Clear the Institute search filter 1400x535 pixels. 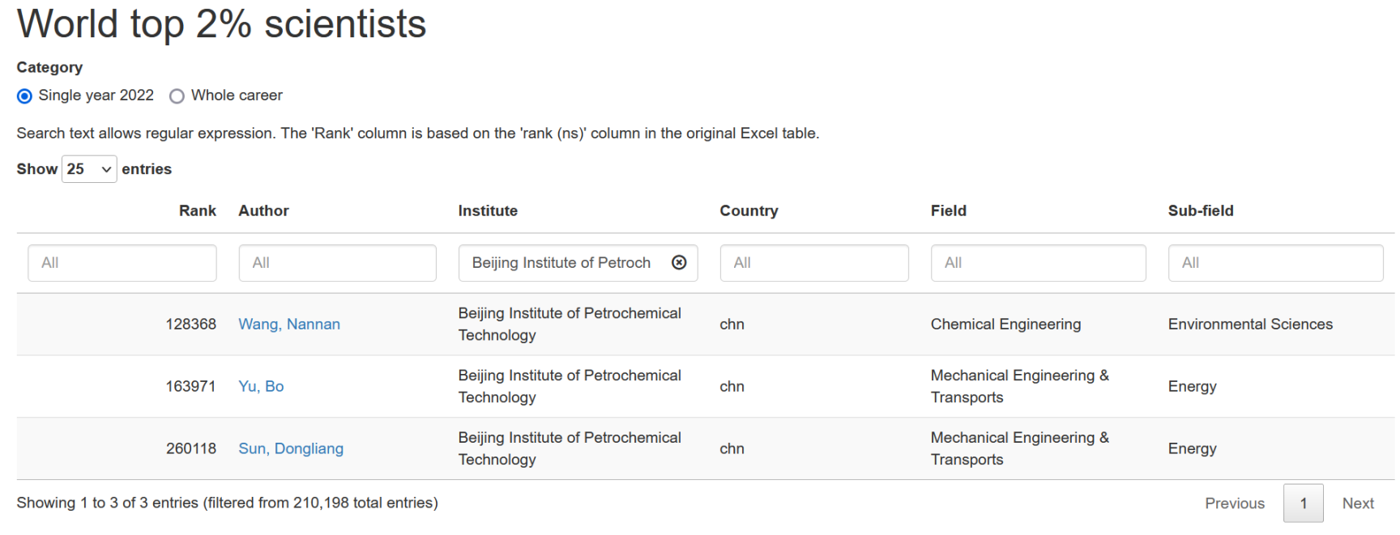click(679, 262)
